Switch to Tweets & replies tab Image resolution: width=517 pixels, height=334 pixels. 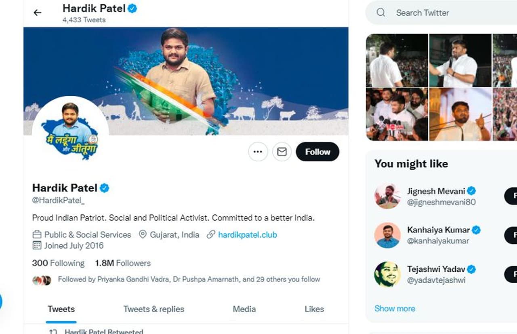click(153, 309)
